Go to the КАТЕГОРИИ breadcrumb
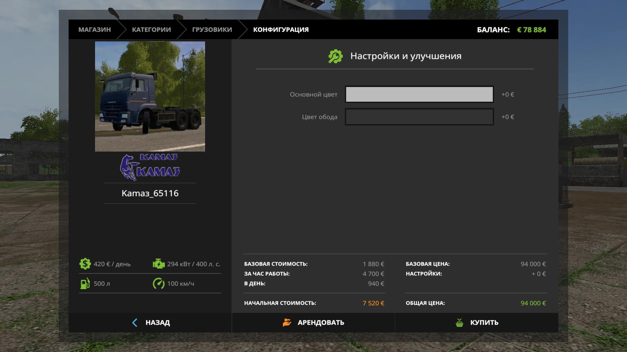 point(151,30)
